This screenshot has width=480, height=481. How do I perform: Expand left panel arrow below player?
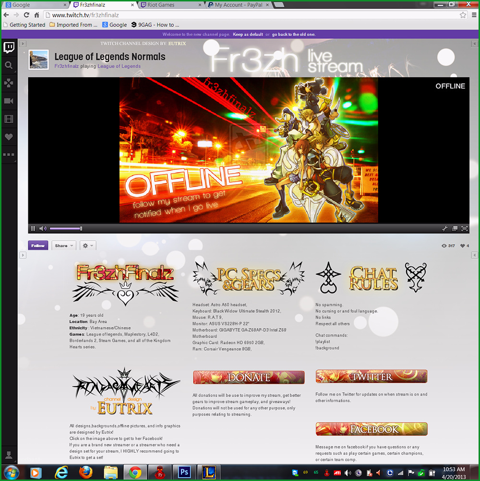23,255
